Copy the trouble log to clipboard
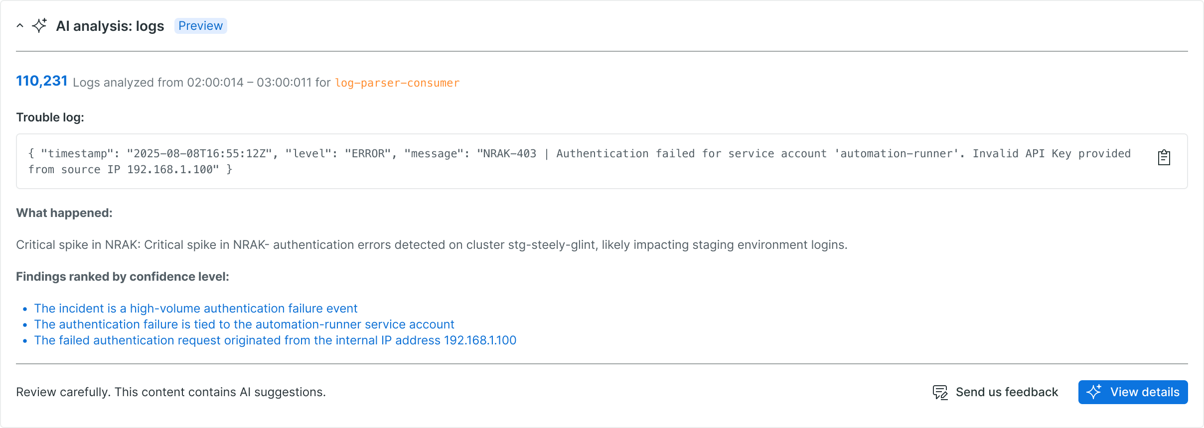 (1164, 157)
